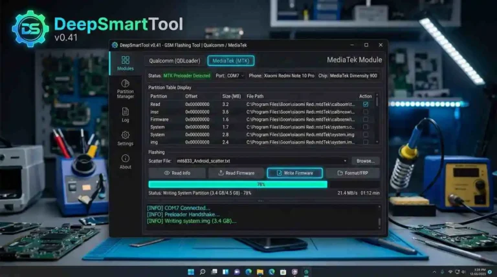Viewport: 497px width, 277px height.
Task: Click the MTK Preloader Detected status text
Action: point(186,76)
